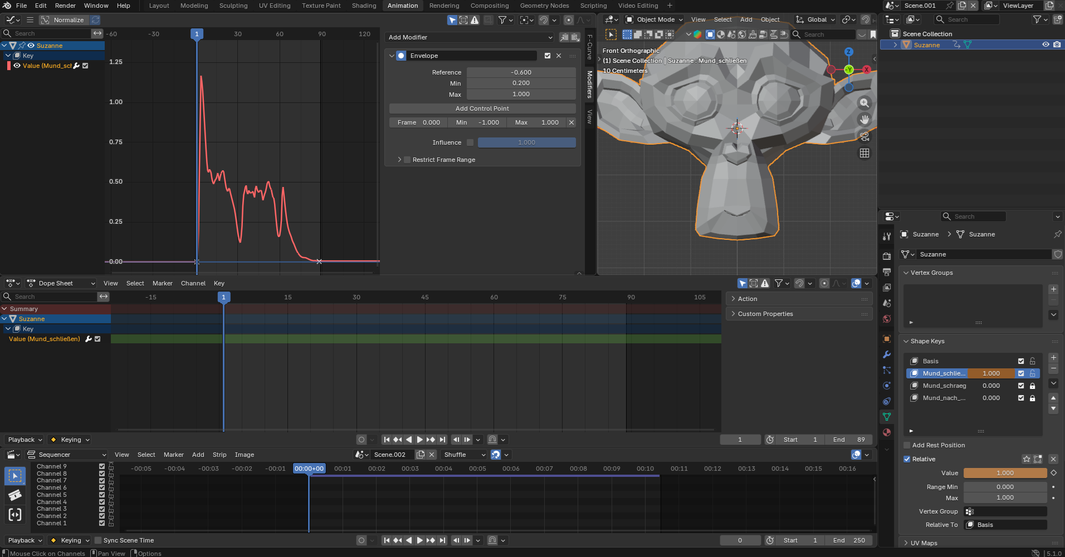
Task: Switch to the Compositing workspace tab
Action: (x=490, y=6)
